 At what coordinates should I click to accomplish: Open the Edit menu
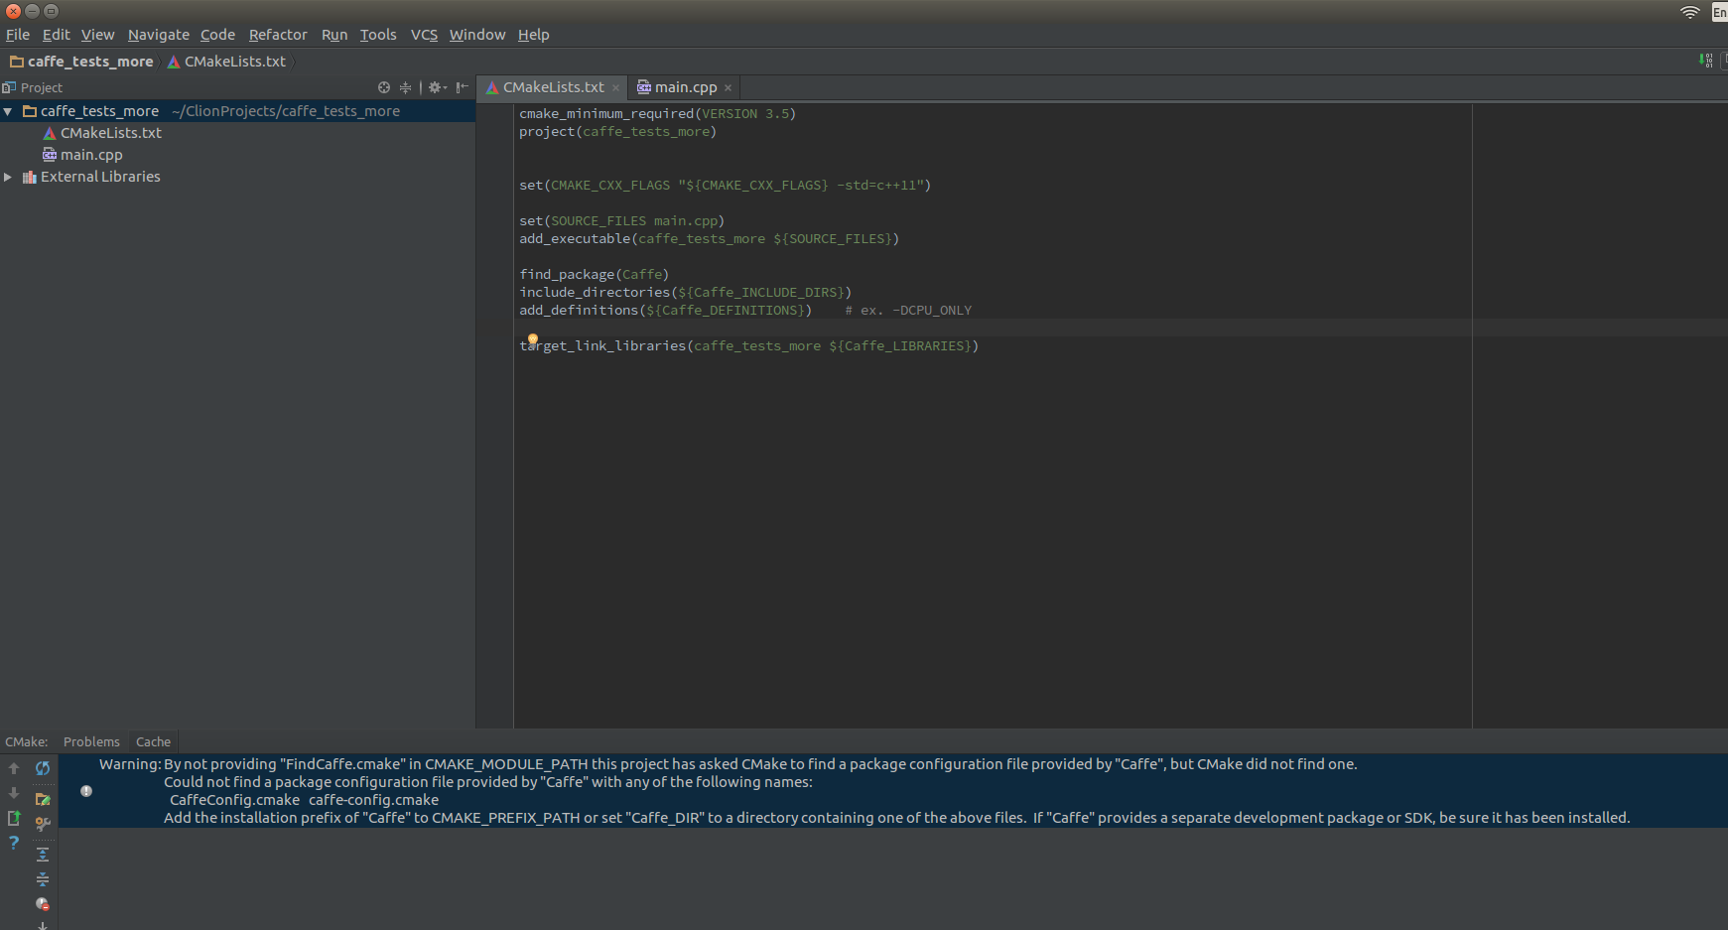[56, 35]
